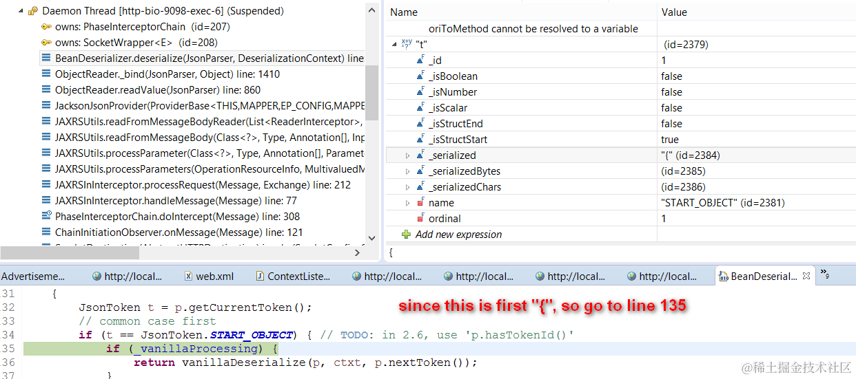Expand the _serializedChars field
The image size is (856, 379).
[407, 187]
